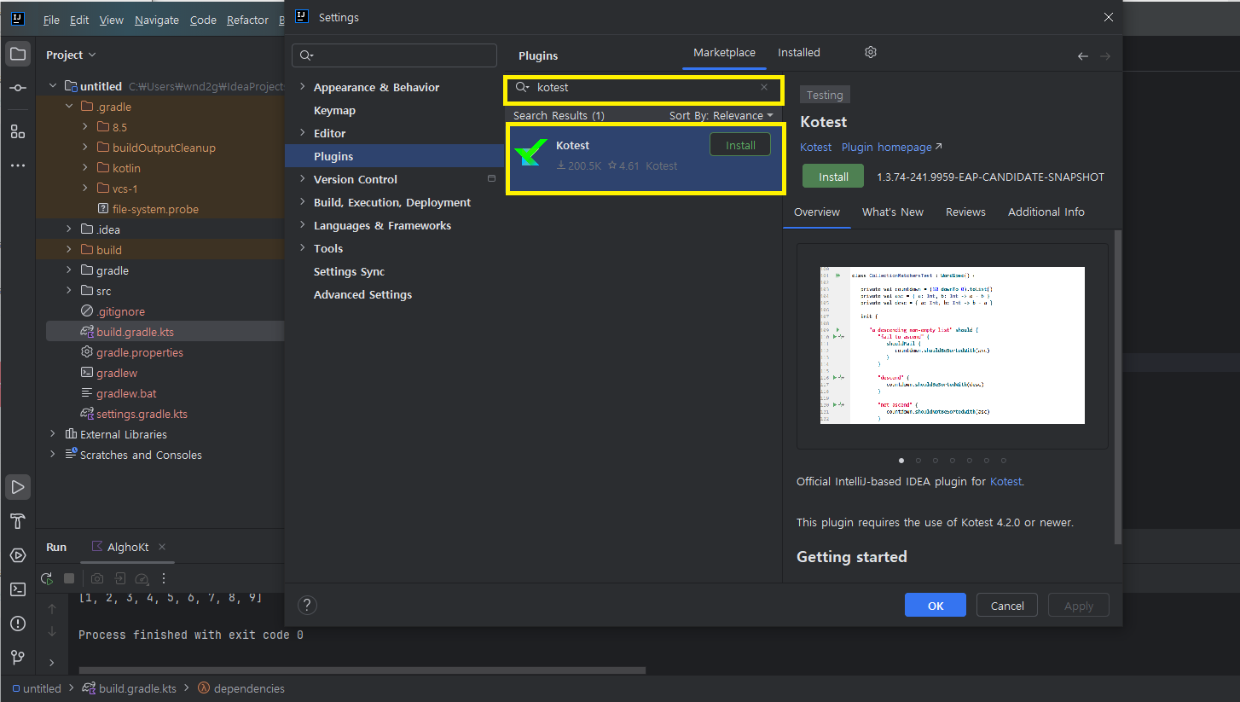Open the Terminal tool window icon
Image resolution: width=1240 pixels, height=702 pixels.
coord(18,589)
